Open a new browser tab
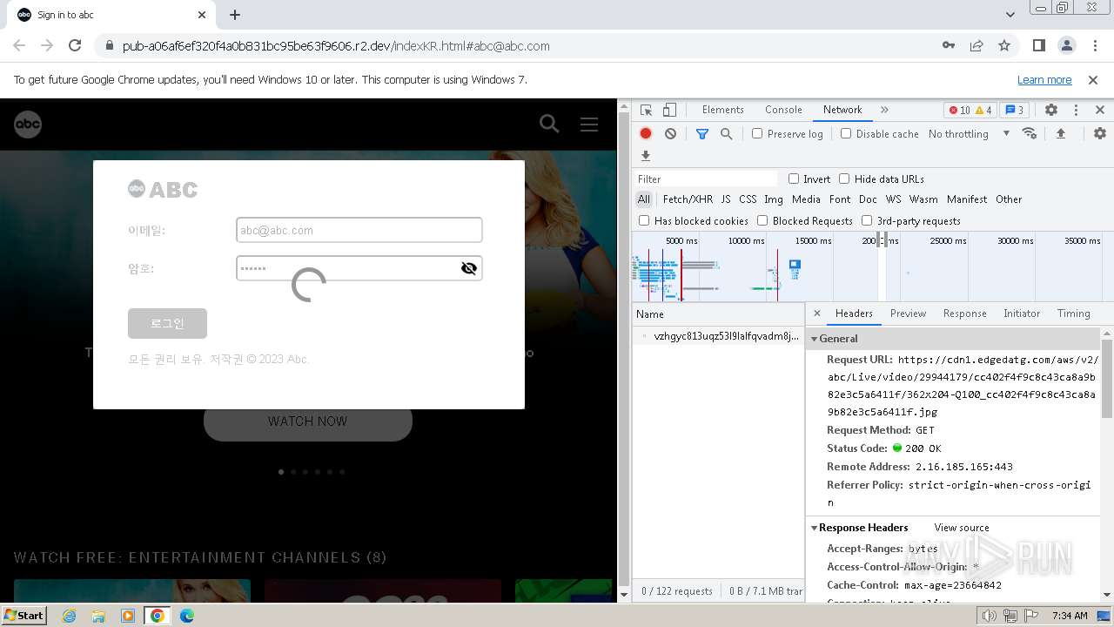Screen dimensions: 1114x627 235,15
